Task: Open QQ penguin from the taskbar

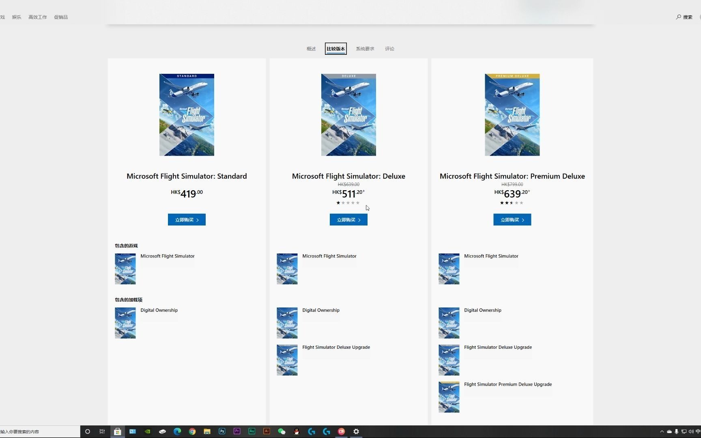Action: pyautogui.click(x=297, y=432)
